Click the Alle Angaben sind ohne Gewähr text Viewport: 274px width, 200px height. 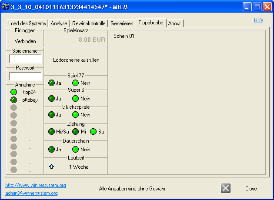click(x=132, y=189)
